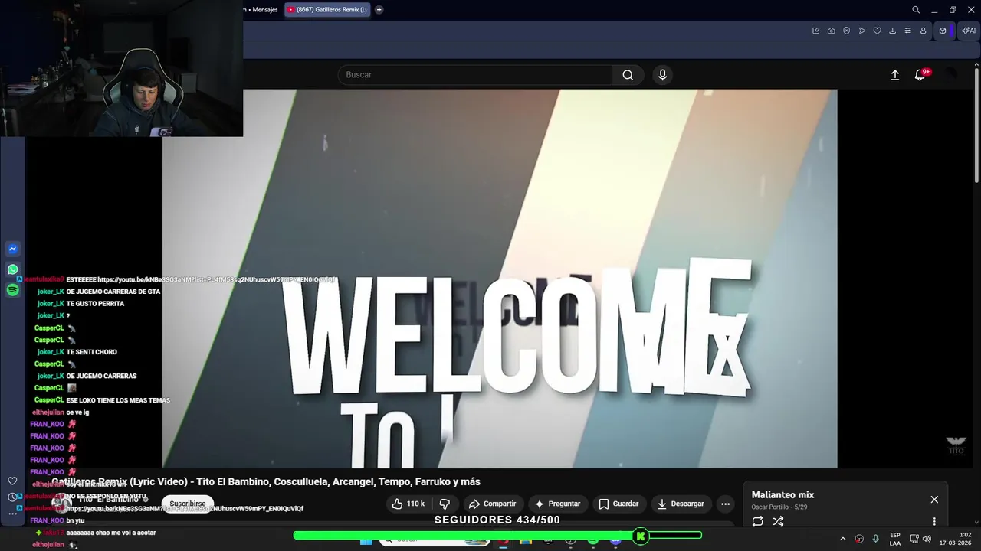
Task: Switch to the Mensajes browser tab
Action: 261,10
